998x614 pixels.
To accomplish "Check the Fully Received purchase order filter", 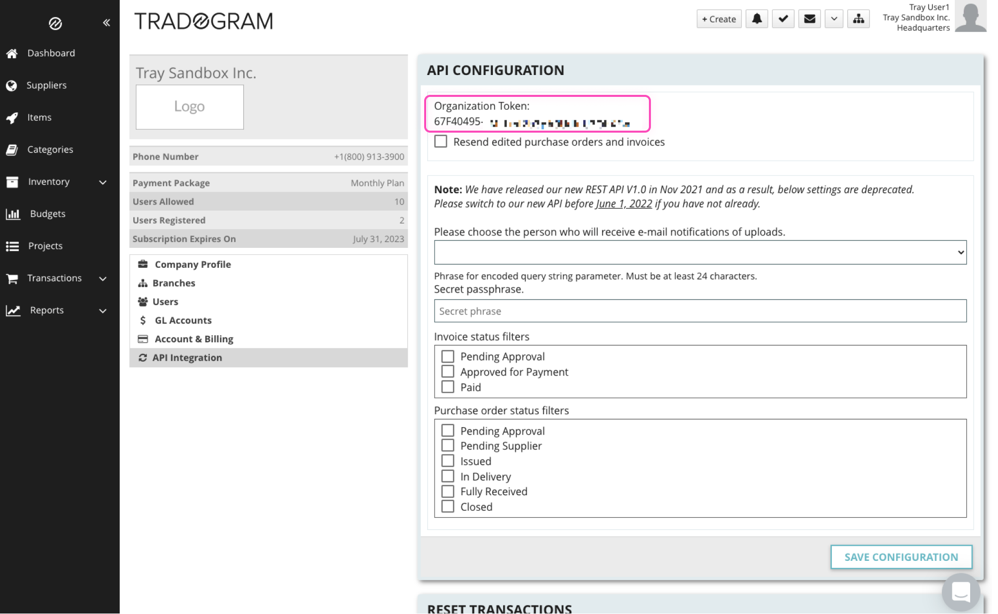I will point(448,491).
